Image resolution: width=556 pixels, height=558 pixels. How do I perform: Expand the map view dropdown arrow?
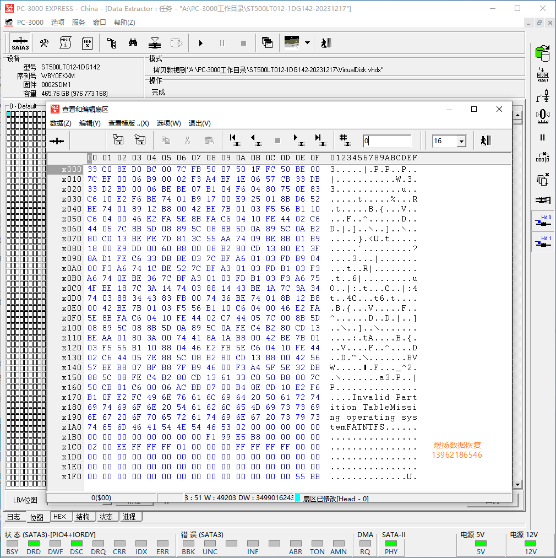coord(307,43)
